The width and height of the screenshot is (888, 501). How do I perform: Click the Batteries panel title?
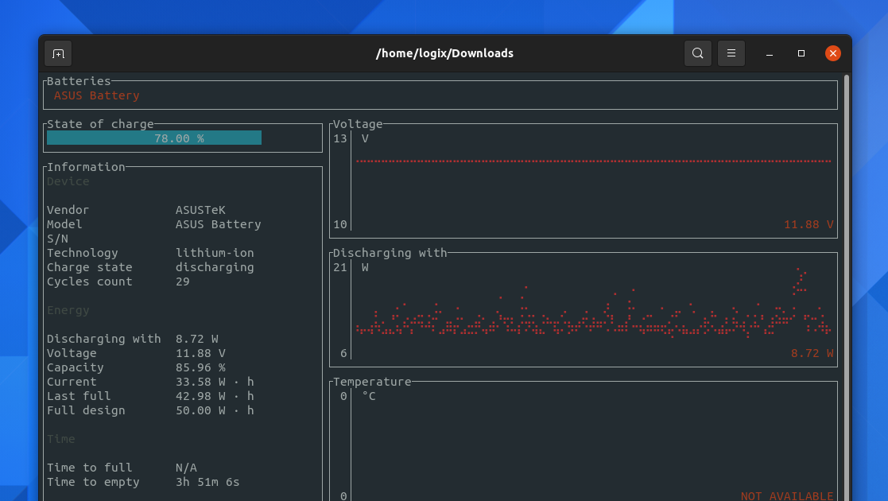pos(79,81)
